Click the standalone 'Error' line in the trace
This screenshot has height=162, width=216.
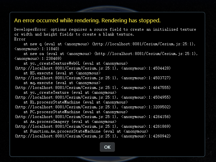click(20, 39)
